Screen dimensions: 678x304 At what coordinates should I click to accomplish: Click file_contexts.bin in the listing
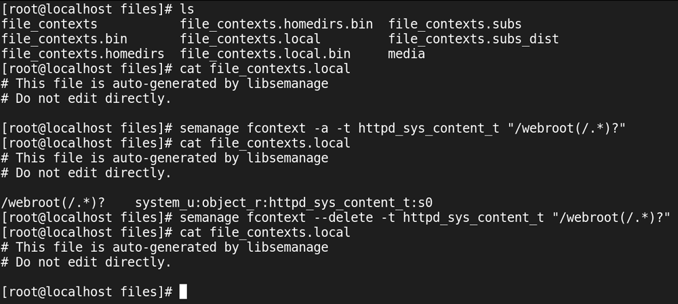click(x=64, y=39)
